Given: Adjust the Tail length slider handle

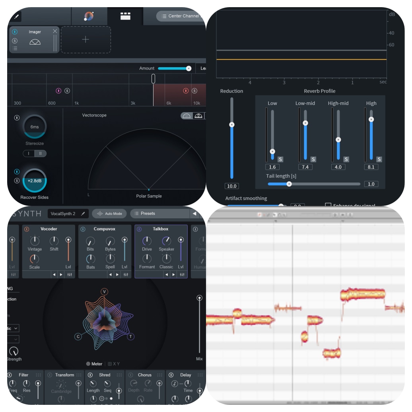Looking at the screenshot, I should [x=289, y=184].
